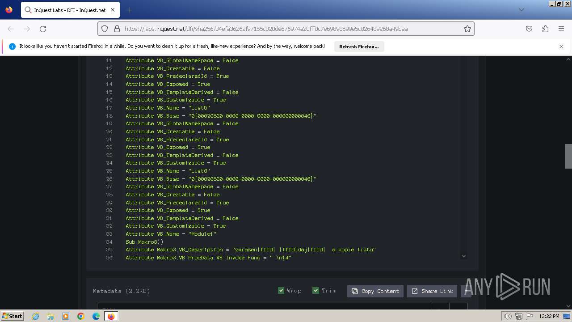Open a new tab with plus button
Viewport: 572px width, 322px height.
129,10
